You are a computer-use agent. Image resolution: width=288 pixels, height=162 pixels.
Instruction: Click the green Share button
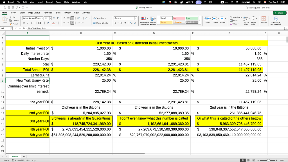pos(279,13)
